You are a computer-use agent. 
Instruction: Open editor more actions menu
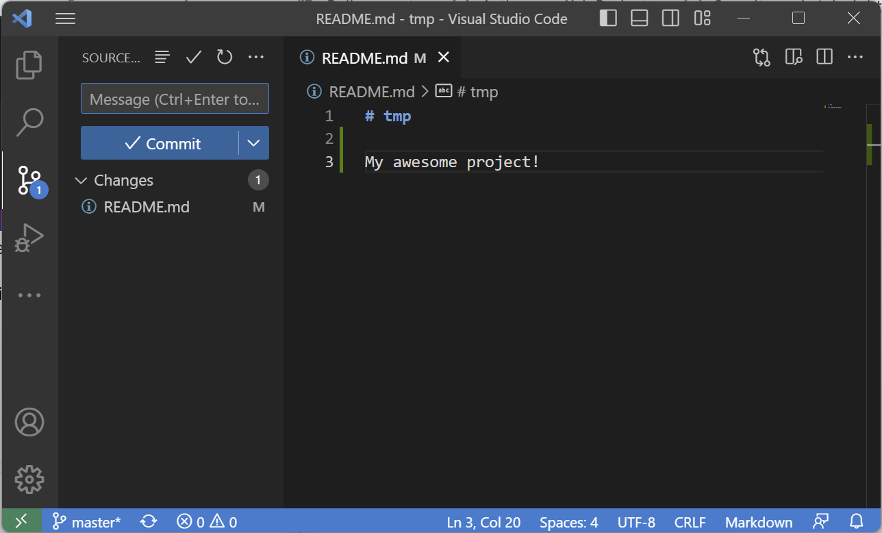coord(855,57)
